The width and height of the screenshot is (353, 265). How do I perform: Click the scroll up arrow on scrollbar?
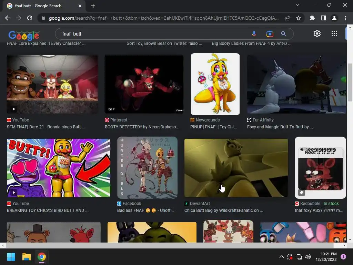tap(350, 28)
